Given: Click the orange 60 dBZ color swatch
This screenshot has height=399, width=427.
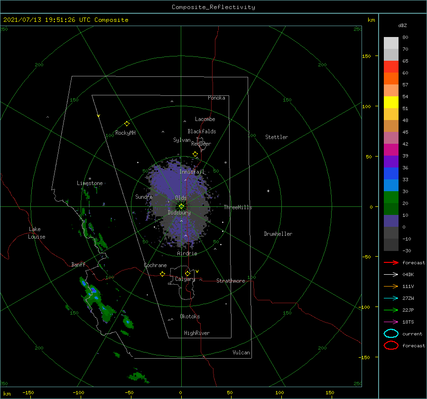Looking at the screenshot, I should tap(391, 78).
